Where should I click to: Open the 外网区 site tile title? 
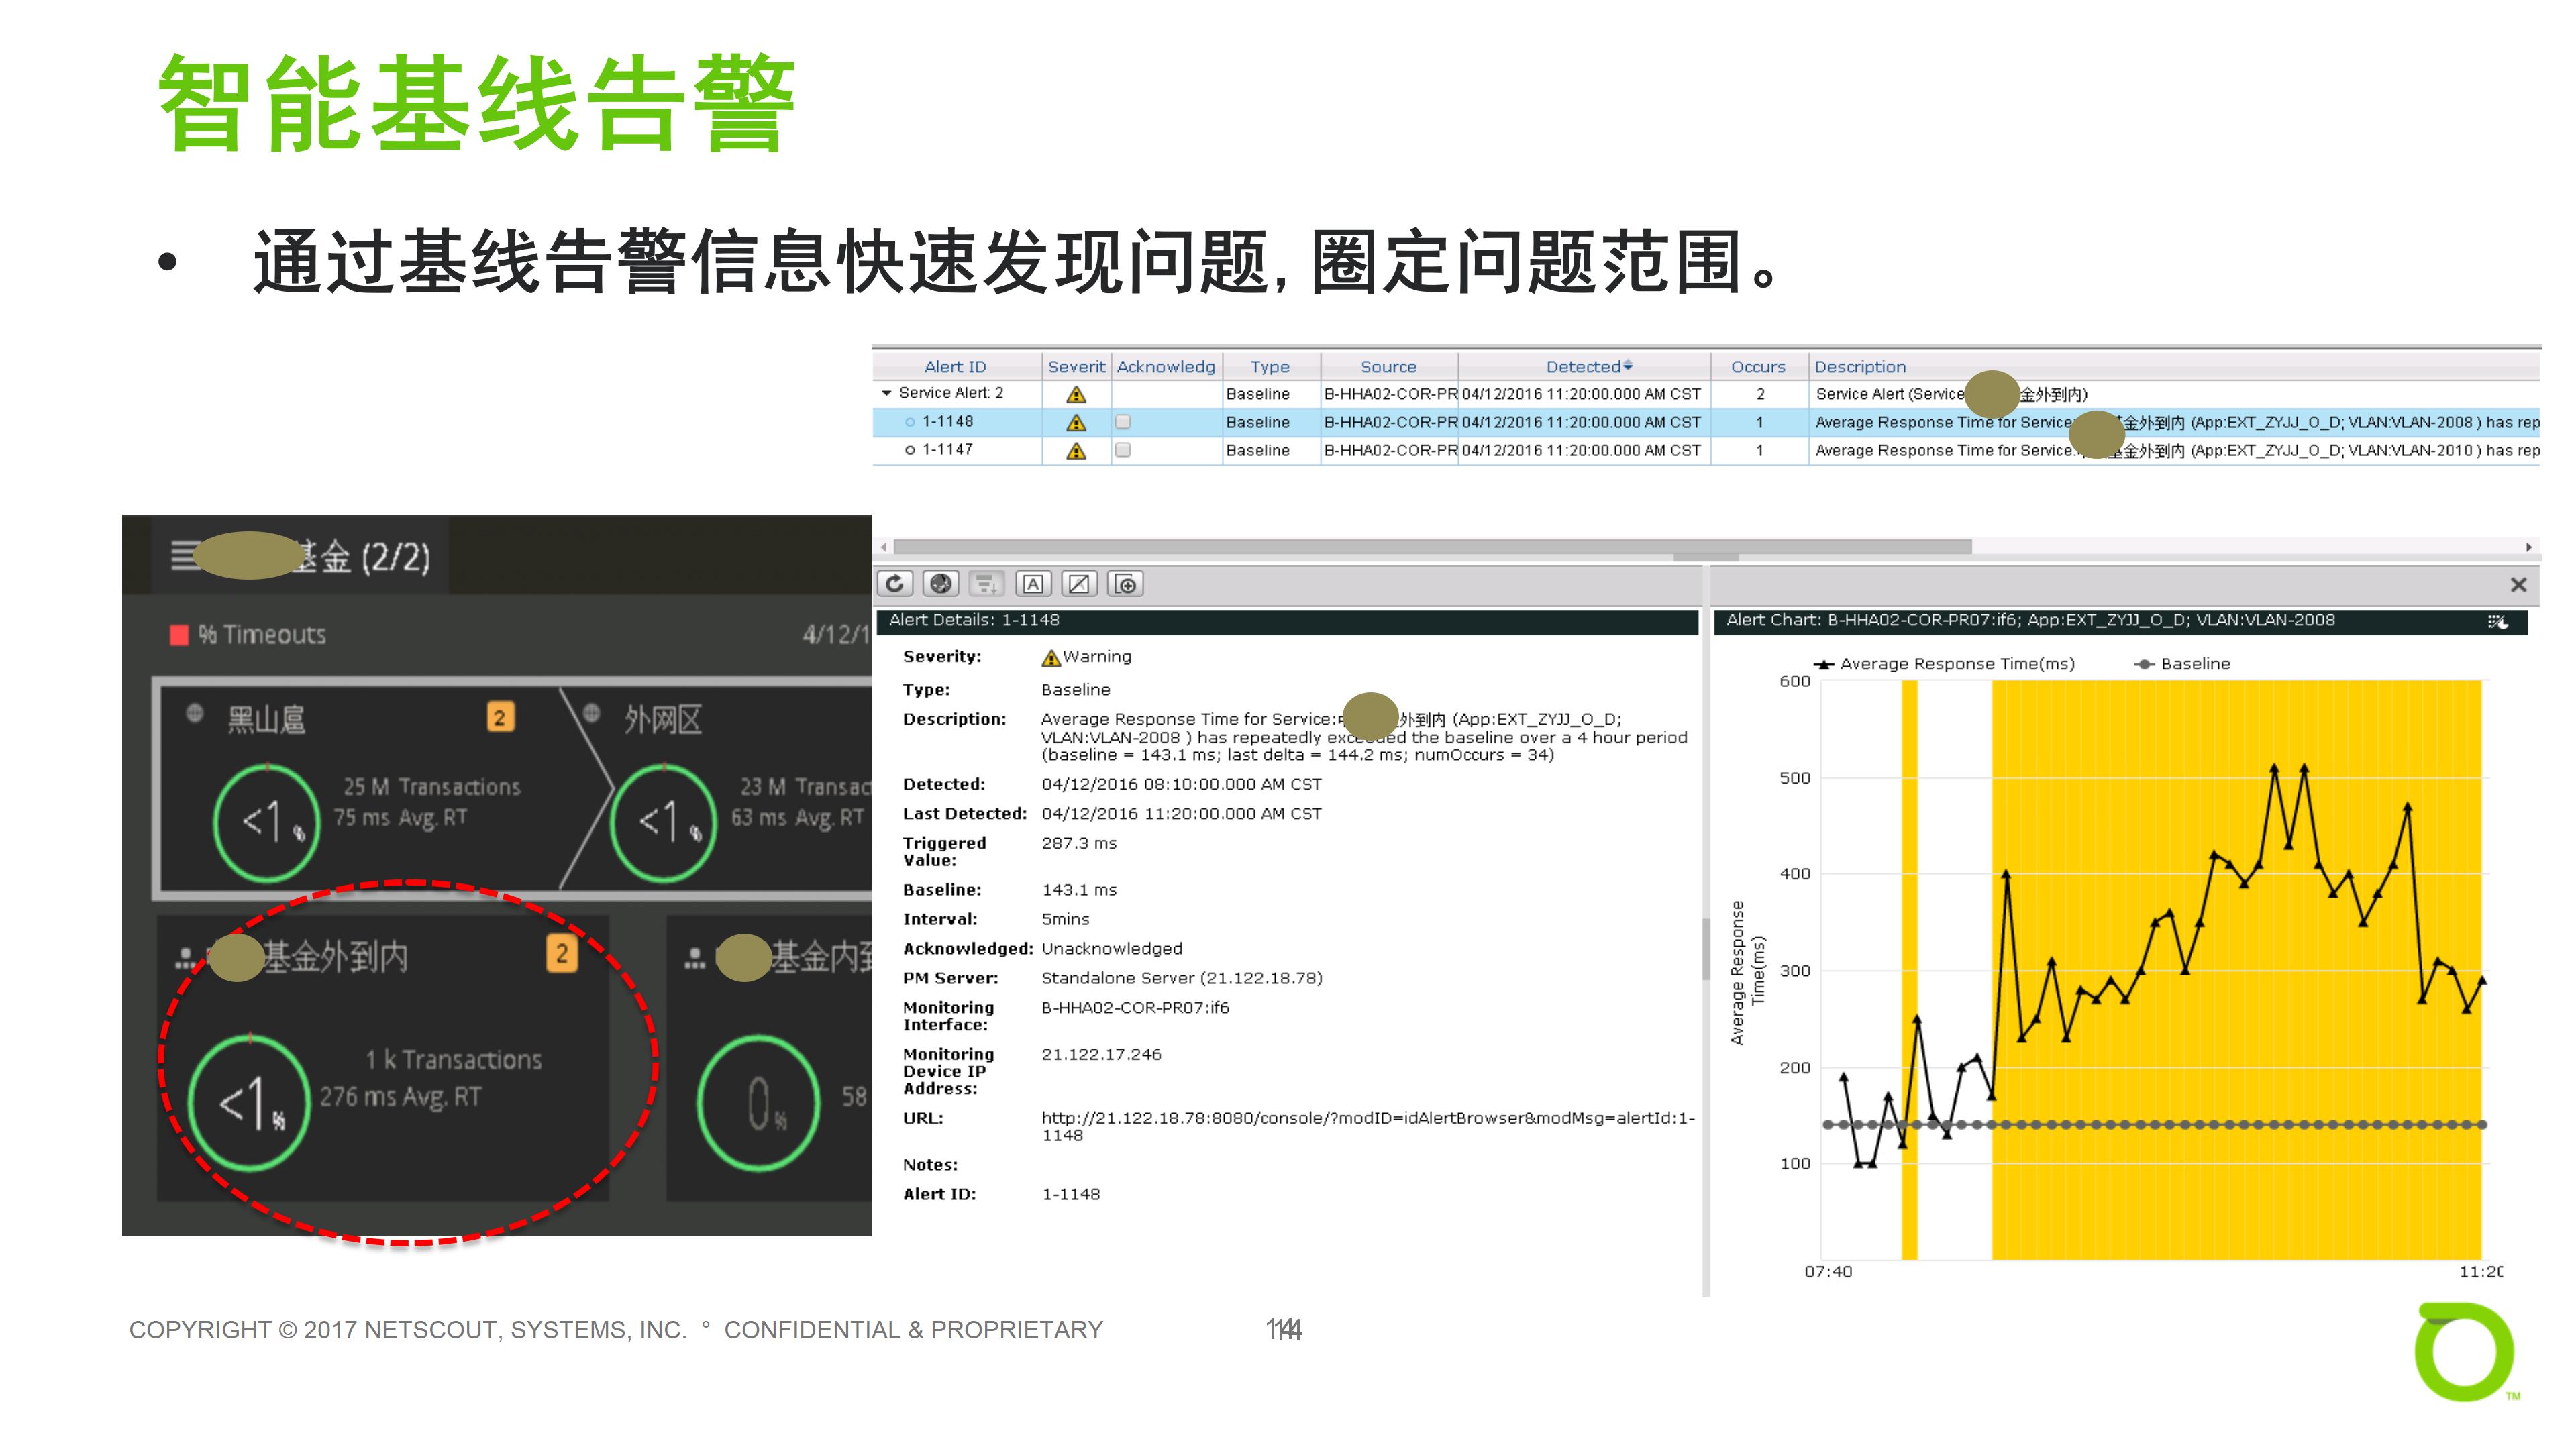(663, 719)
